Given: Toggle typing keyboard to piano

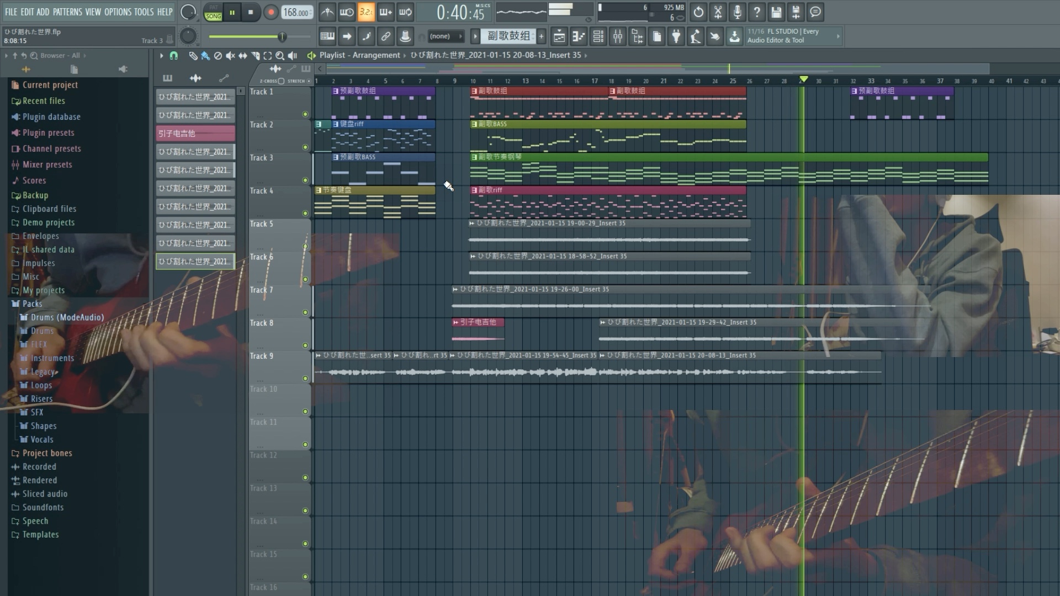Looking at the screenshot, I should tap(327, 36).
